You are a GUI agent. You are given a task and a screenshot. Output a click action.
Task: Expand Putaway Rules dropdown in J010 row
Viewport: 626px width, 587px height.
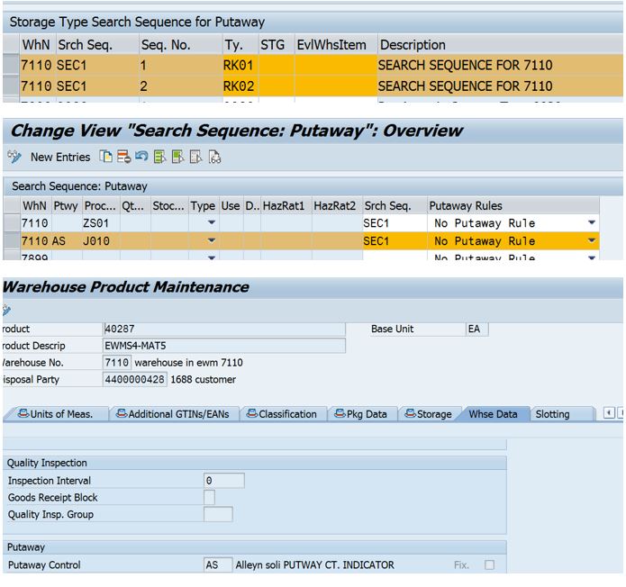(x=592, y=241)
